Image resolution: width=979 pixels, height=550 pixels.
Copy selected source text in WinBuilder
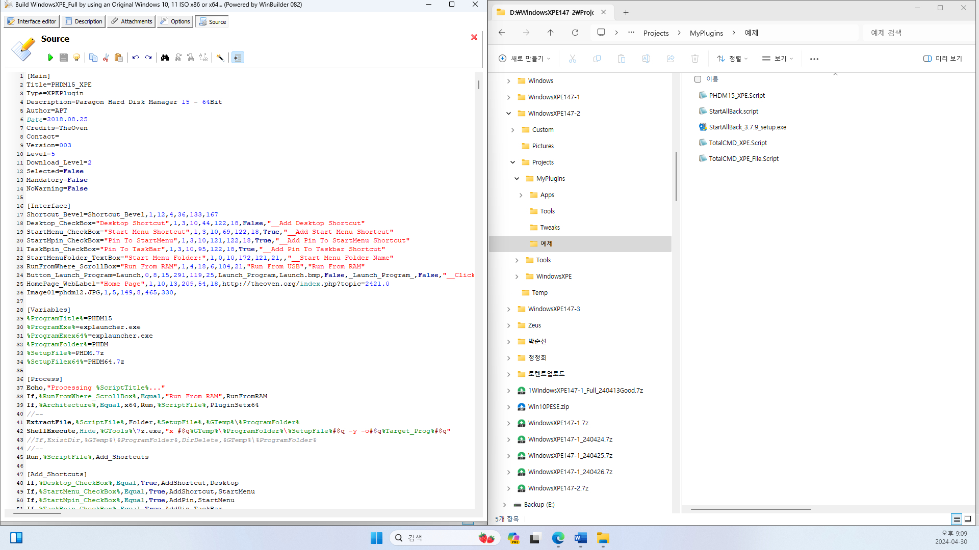(93, 58)
